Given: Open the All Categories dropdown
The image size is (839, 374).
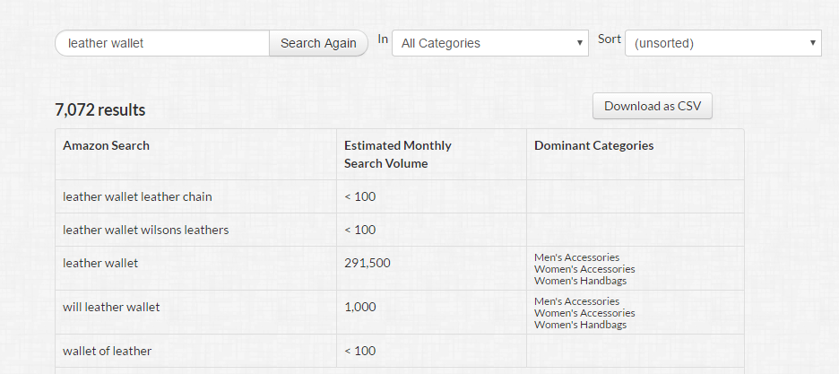Looking at the screenshot, I should tap(489, 43).
